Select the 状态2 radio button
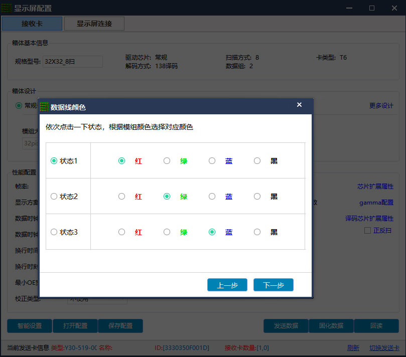Image resolution: width=406 pixels, height=357 pixels. [54, 197]
